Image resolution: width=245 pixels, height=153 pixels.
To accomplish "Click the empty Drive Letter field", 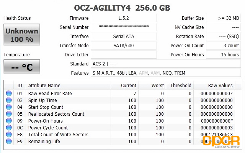I will (x=124, y=55).
